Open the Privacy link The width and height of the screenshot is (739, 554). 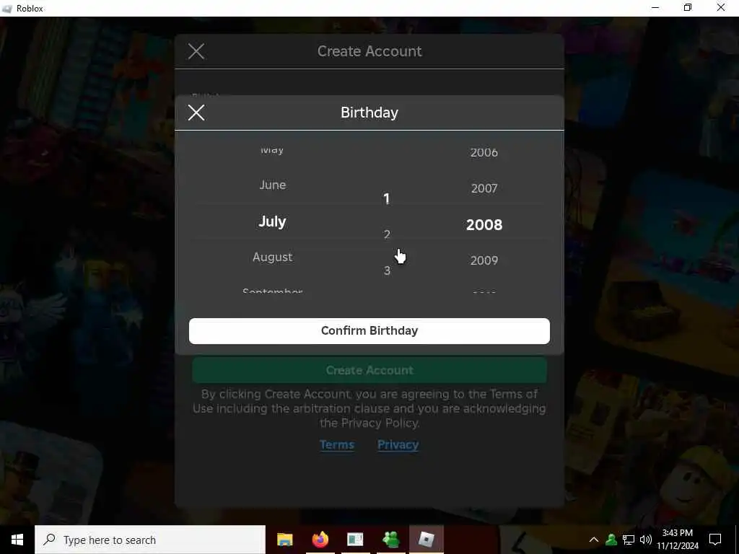pos(398,444)
